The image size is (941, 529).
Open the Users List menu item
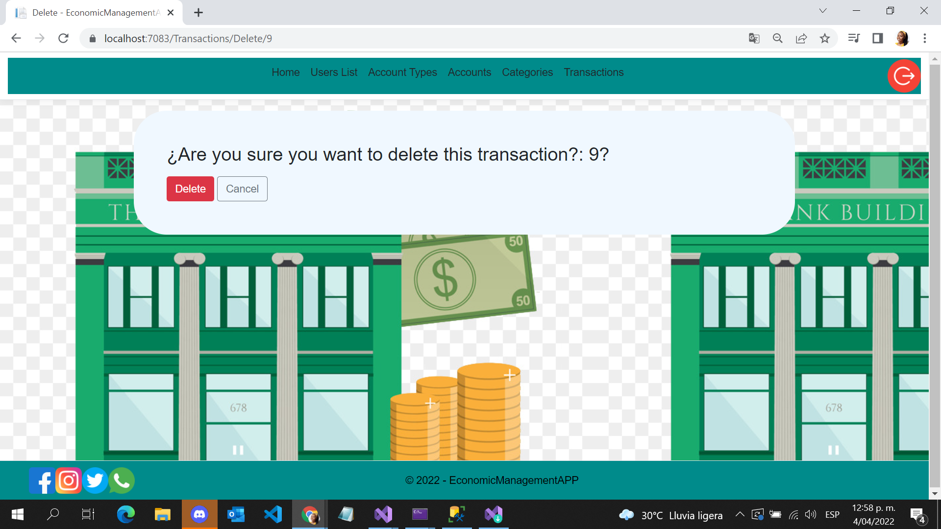(x=334, y=72)
